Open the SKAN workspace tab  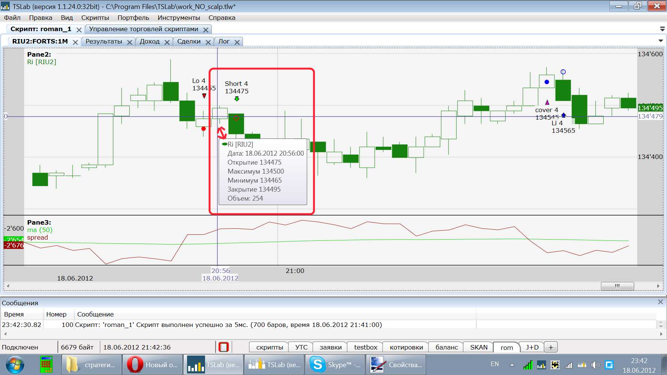tap(479, 347)
